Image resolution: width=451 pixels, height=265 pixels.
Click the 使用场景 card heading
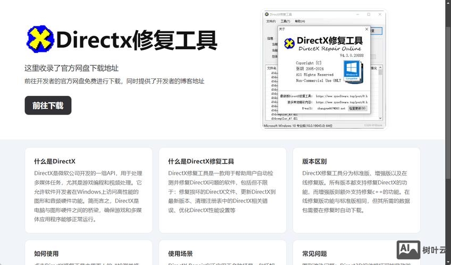click(180, 253)
